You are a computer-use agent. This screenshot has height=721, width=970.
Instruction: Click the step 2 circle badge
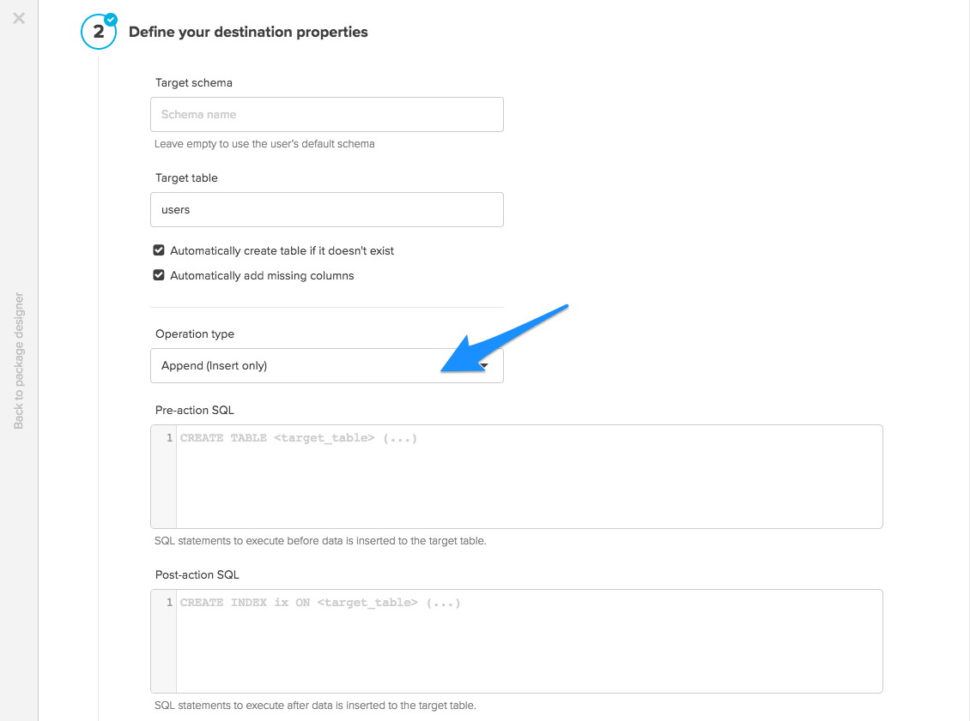pos(99,31)
